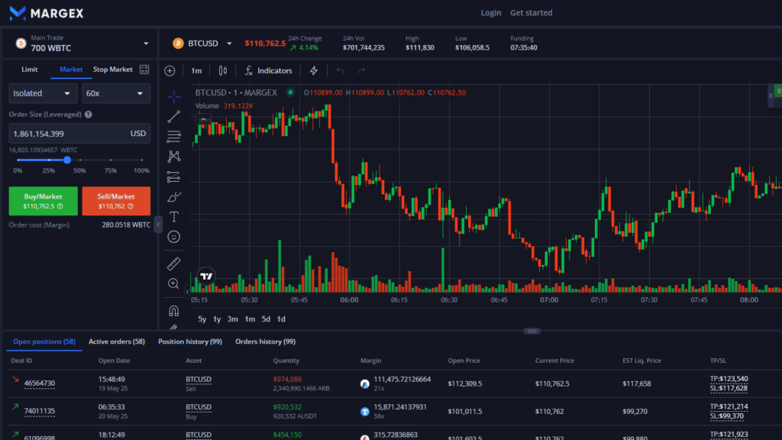The width and height of the screenshot is (782, 440).
Task: Click the Order Size help question icon
Action: pyautogui.click(x=89, y=115)
